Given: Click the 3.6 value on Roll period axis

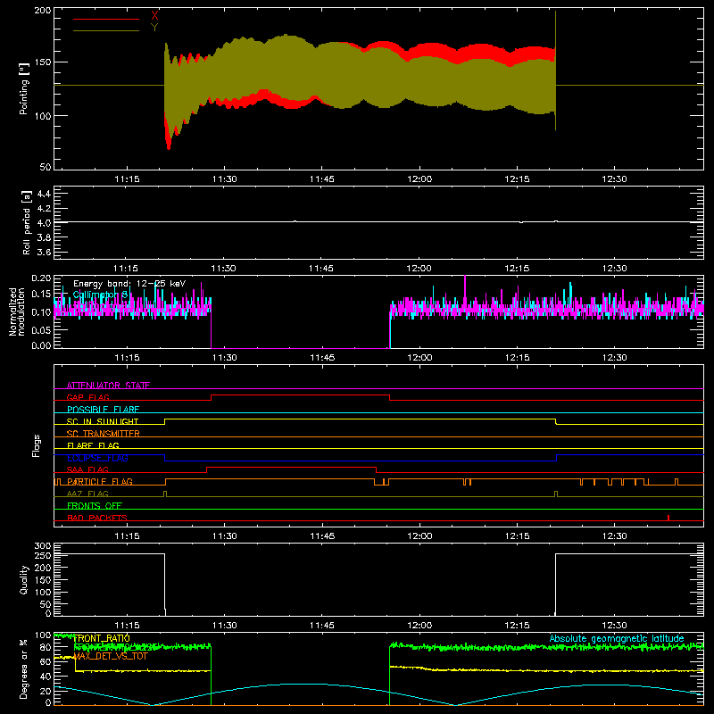Looking at the screenshot, I should click(x=44, y=252).
